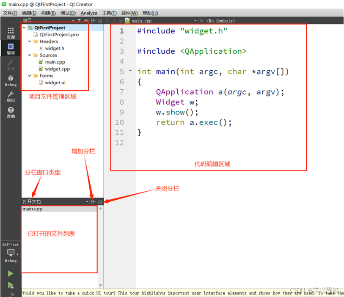Switch to 编辑 (Edit) mode
344x297 pixels.
pos(11,49)
